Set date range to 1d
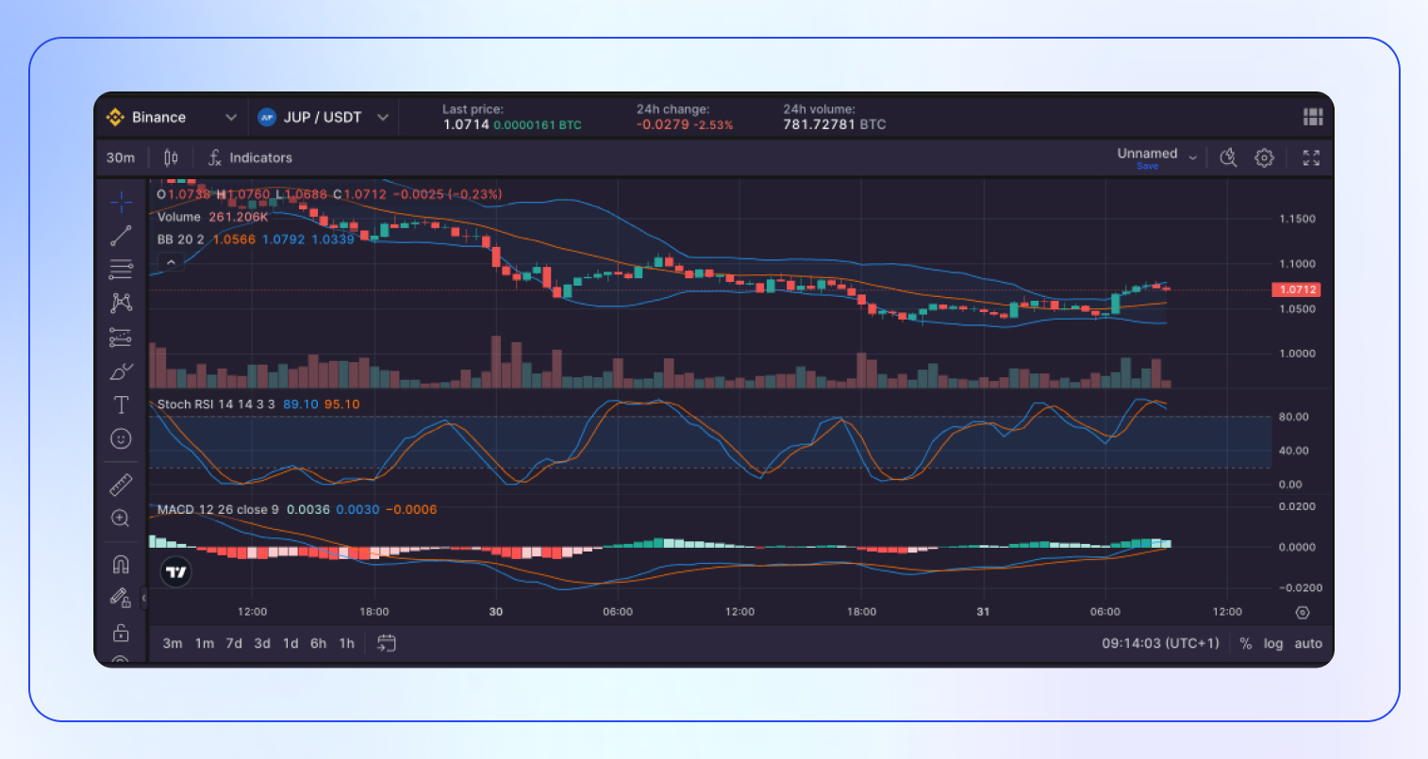The height and width of the screenshot is (759, 1428). tap(291, 643)
